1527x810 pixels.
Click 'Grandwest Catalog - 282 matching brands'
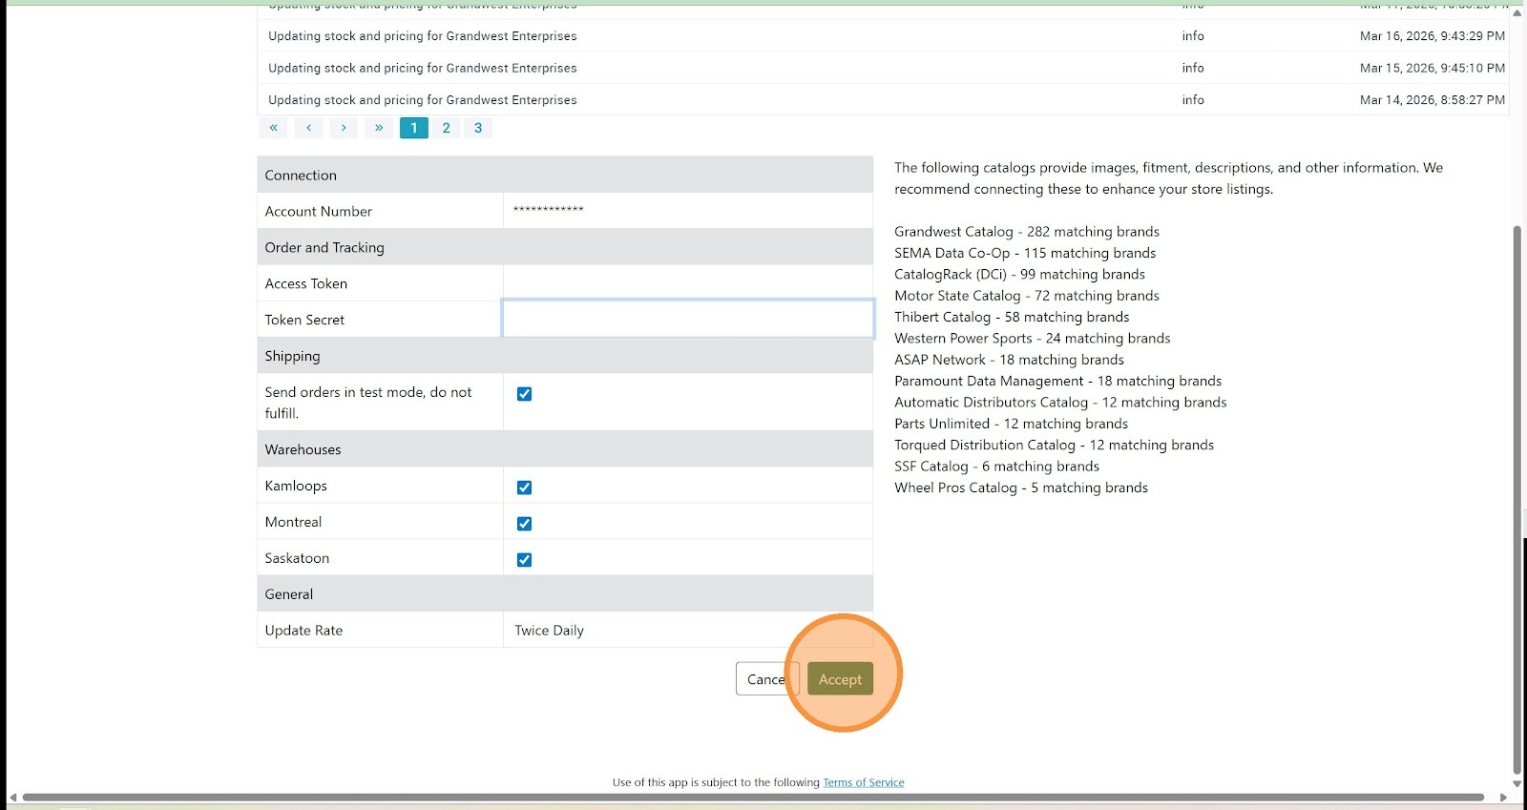point(1027,232)
